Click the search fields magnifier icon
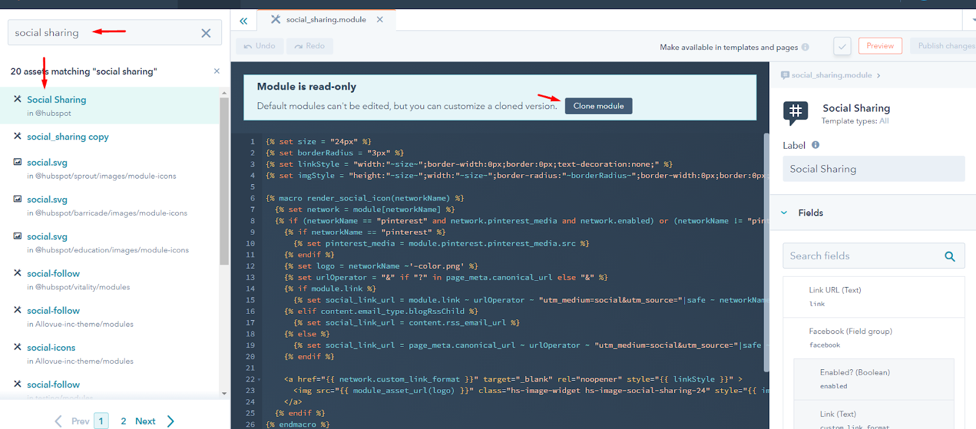Viewport: 976px width, 429px height. (950, 257)
